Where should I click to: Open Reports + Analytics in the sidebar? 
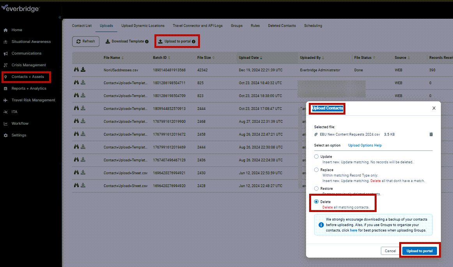pos(28,88)
